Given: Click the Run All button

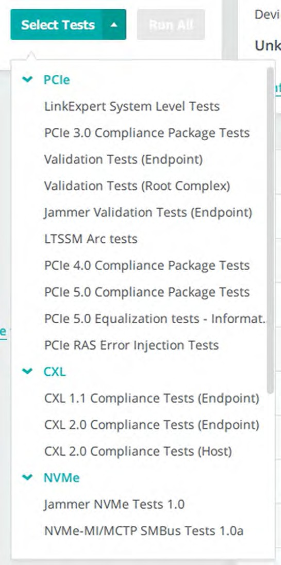Looking at the screenshot, I should [171, 25].
